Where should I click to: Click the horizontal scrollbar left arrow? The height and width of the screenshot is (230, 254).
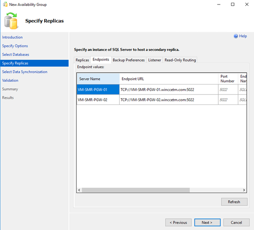79,190
